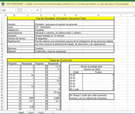
Task: Click the Cancel entry X icon
Action: (26, 10)
